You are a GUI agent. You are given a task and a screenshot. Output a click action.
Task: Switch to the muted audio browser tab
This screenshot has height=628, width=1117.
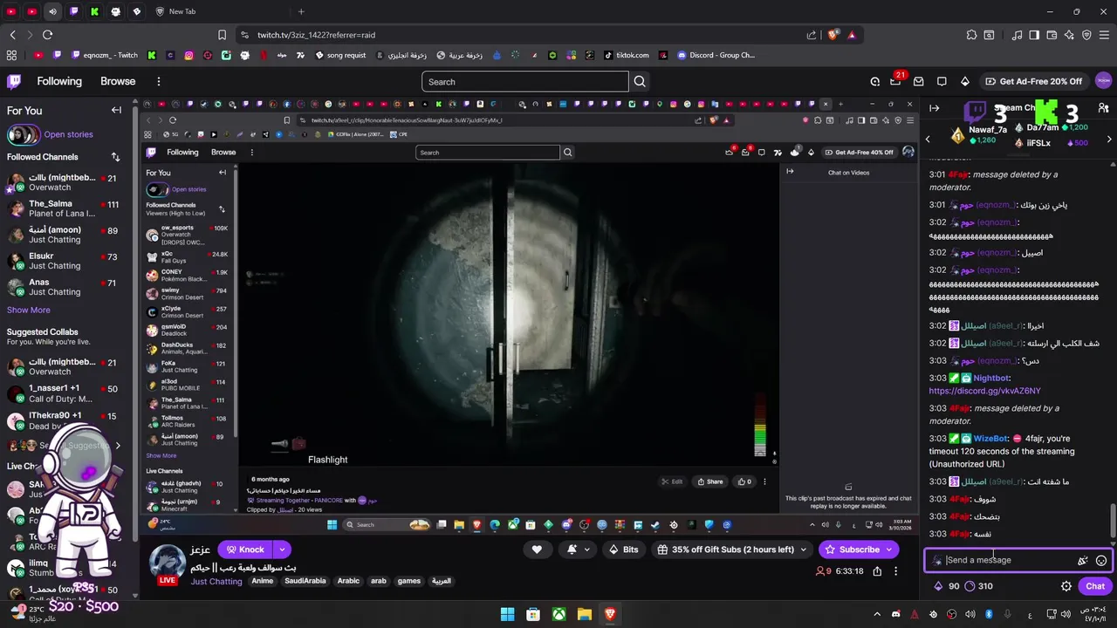pos(52,11)
